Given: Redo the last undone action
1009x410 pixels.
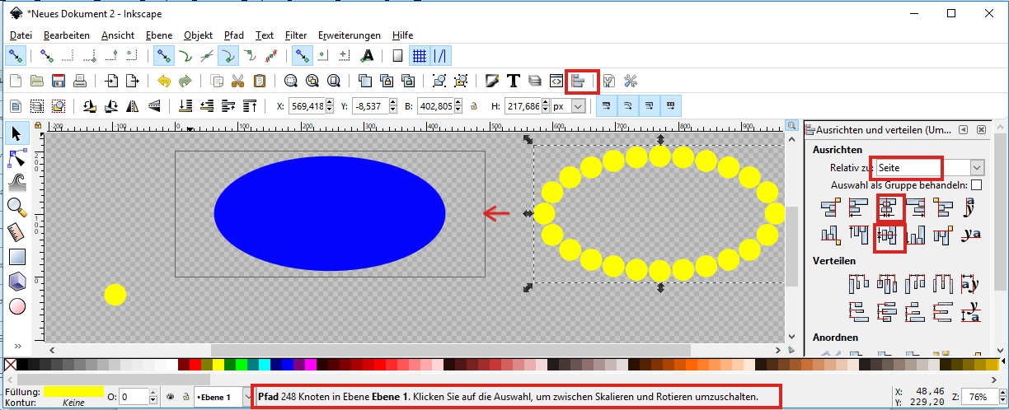Looking at the screenshot, I should 185,81.
